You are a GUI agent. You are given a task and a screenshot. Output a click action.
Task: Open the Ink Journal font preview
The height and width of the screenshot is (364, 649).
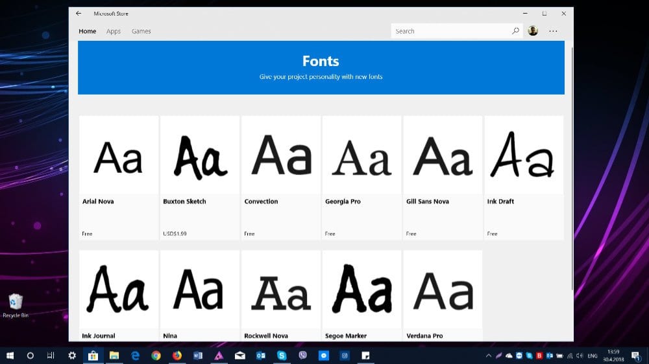(118, 290)
